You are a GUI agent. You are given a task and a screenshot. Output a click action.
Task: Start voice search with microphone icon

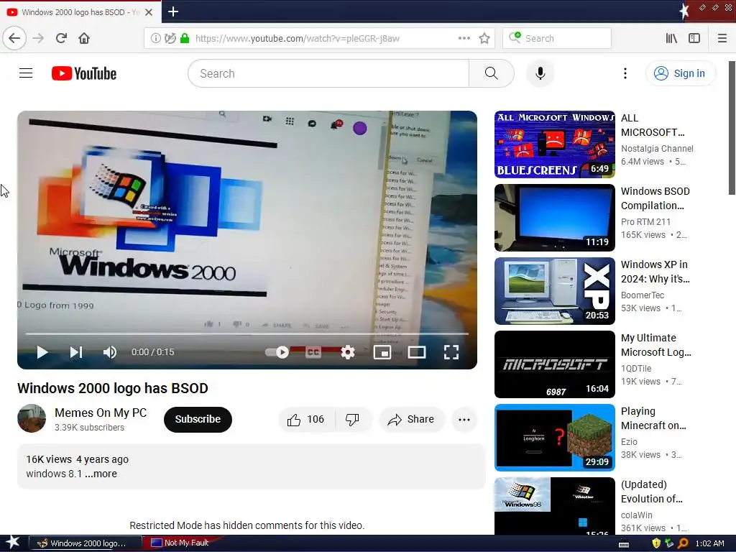[x=540, y=73]
